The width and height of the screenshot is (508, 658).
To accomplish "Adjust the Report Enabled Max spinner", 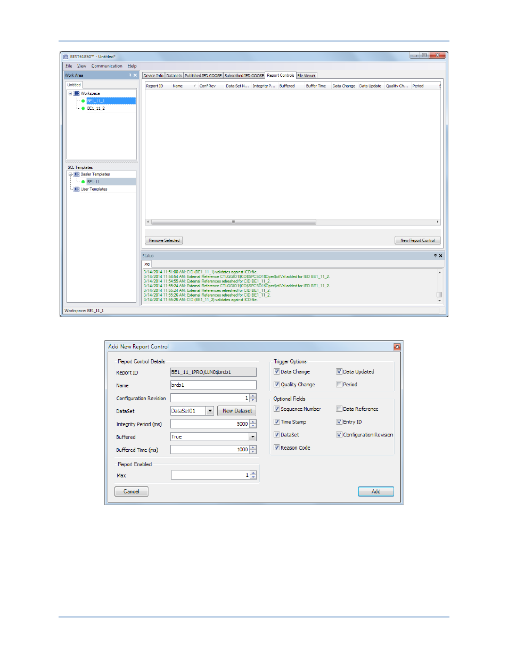I will click(x=253, y=475).
